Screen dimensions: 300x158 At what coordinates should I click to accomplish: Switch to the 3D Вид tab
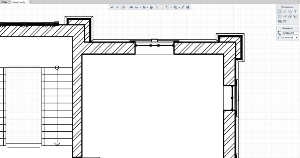click(4, 2)
